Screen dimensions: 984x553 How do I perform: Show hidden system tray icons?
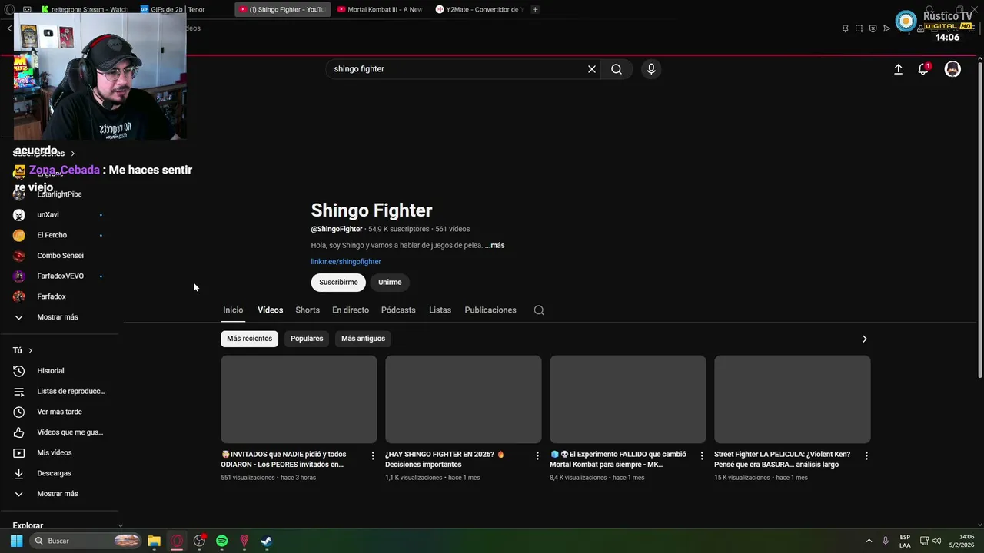coord(869,541)
